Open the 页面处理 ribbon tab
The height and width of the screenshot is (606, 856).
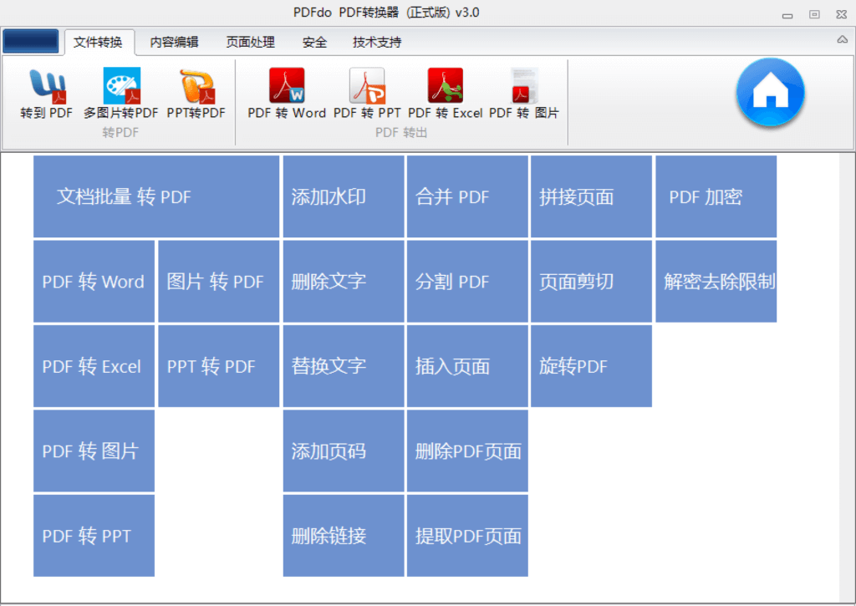249,41
